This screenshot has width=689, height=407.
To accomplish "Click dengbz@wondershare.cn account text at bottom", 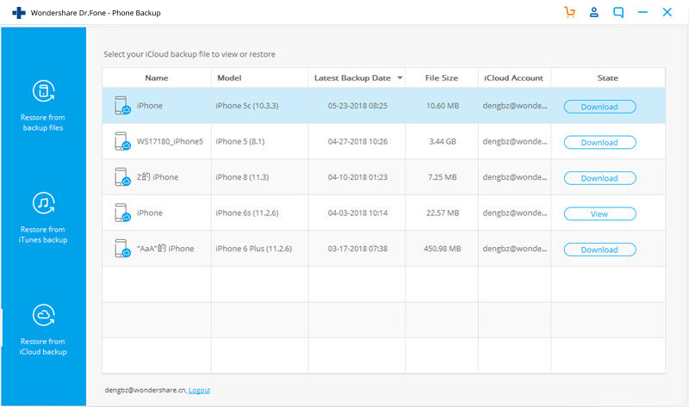I will pyautogui.click(x=146, y=390).
